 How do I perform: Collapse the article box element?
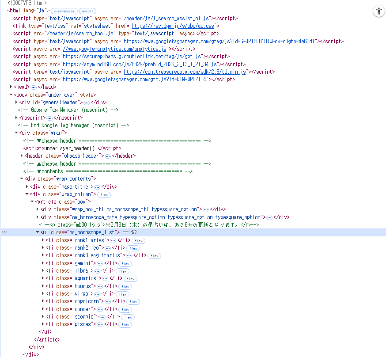(32, 201)
